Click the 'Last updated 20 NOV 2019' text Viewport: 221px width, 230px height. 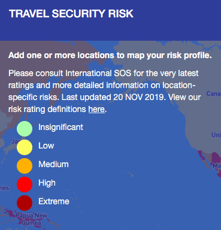tap(113, 97)
